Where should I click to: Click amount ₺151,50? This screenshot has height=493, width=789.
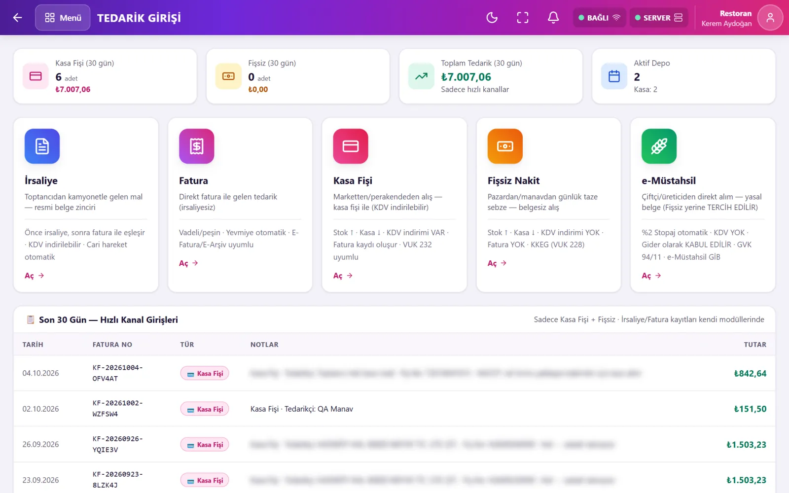click(750, 409)
